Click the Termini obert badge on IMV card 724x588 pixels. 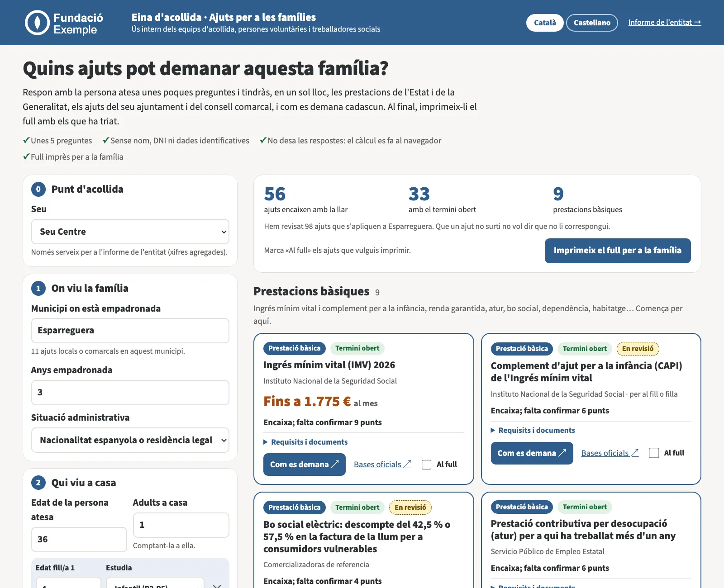[357, 348]
